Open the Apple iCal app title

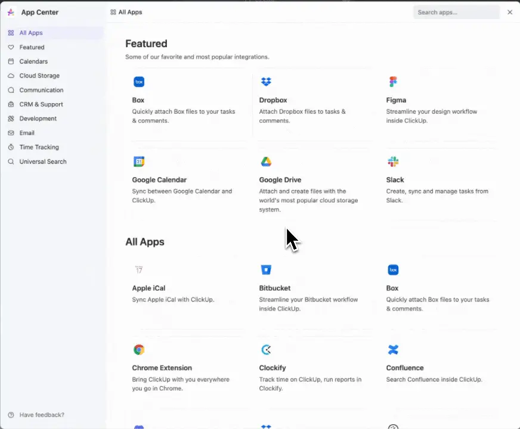tap(148, 288)
